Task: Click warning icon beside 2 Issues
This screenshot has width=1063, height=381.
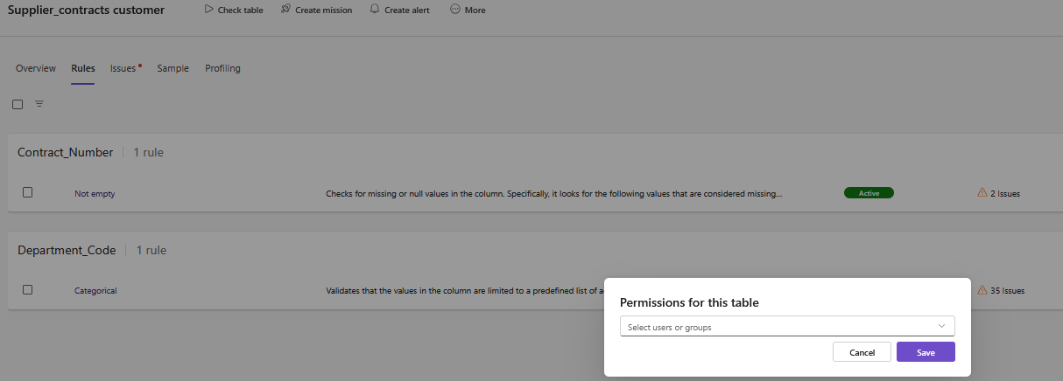Action: (x=982, y=192)
